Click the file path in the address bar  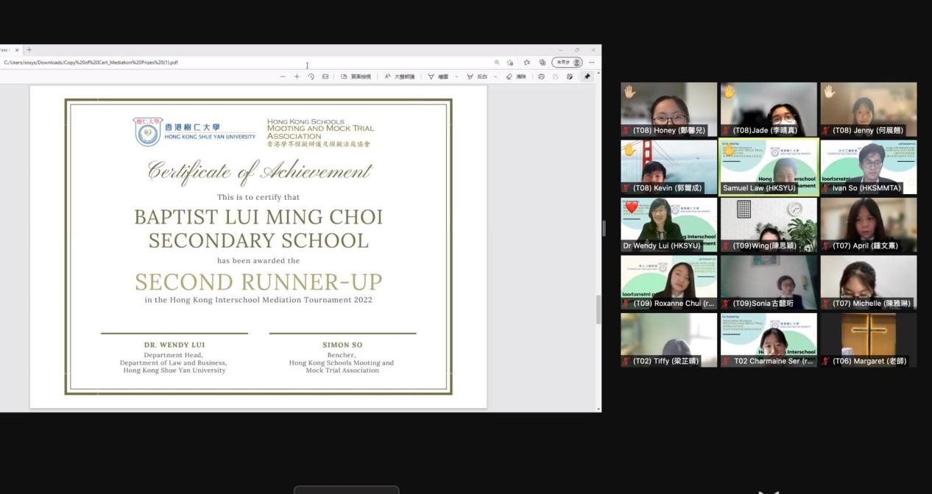[91, 62]
